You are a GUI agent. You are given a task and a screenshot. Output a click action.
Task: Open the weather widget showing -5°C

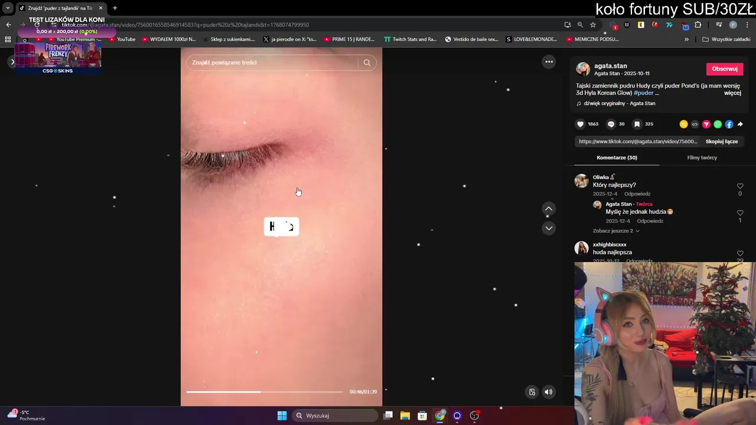click(25, 416)
